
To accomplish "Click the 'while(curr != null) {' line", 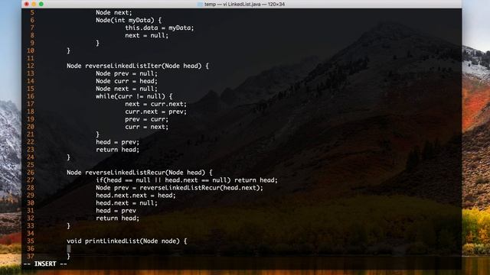I will click(134, 96).
